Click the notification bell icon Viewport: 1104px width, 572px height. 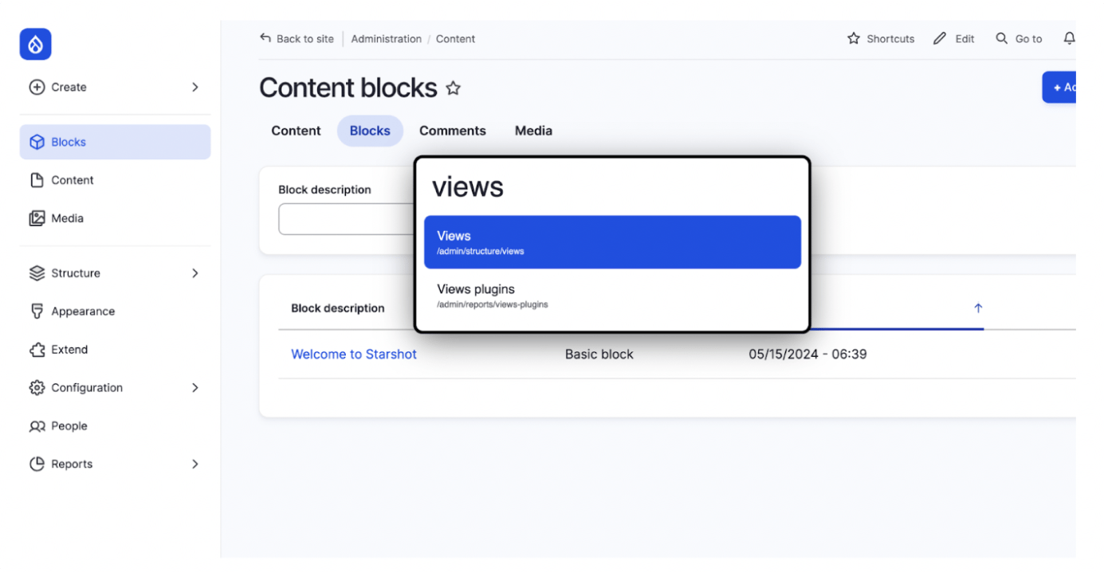1069,38
